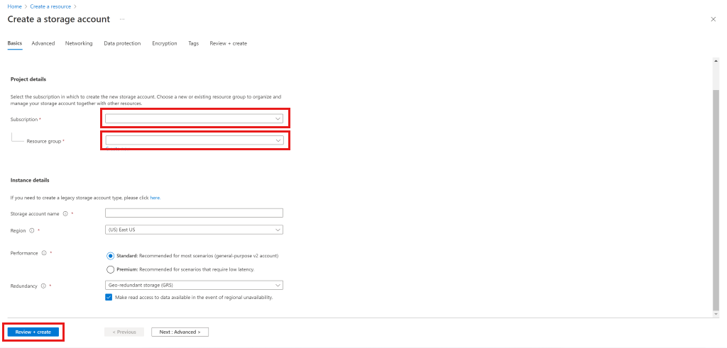Show info tooltip for Region
This screenshot has width=727, height=348.
[31, 230]
